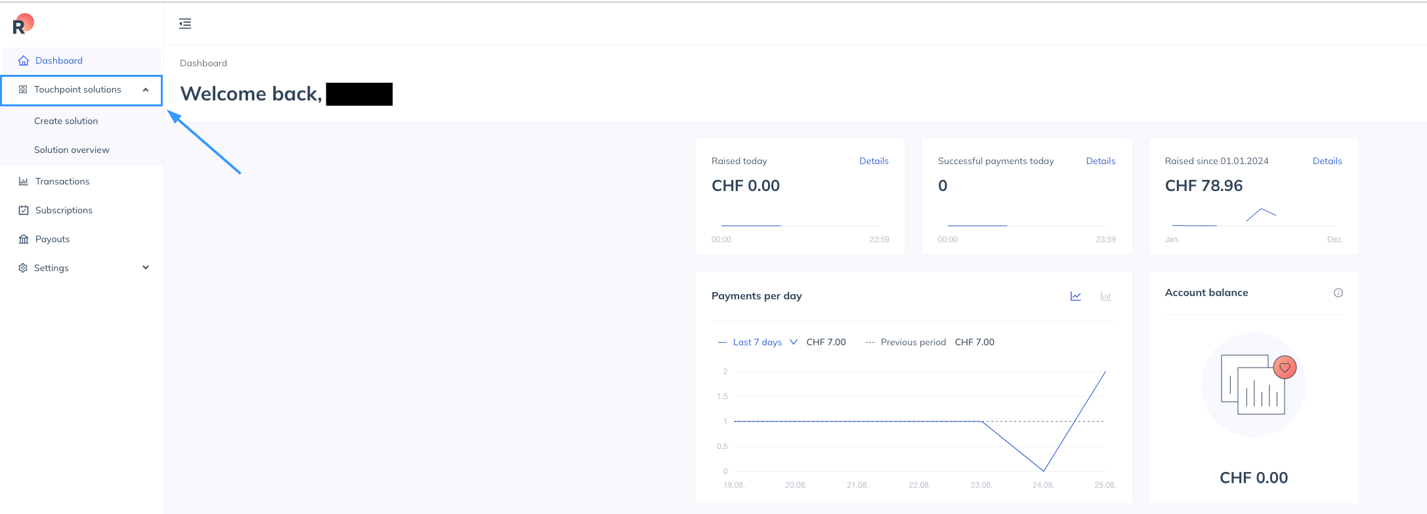Open Details for Raised today
Image resolution: width=1427 pixels, height=514 pixels.
pos(874,161)
